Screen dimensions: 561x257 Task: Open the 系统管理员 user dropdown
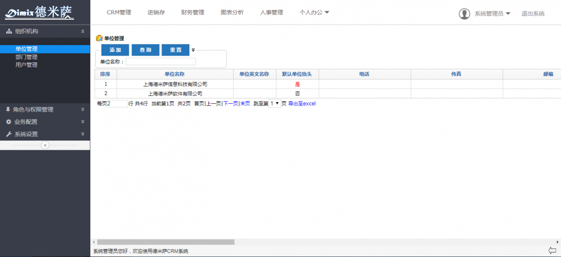[x=492, y=14]
